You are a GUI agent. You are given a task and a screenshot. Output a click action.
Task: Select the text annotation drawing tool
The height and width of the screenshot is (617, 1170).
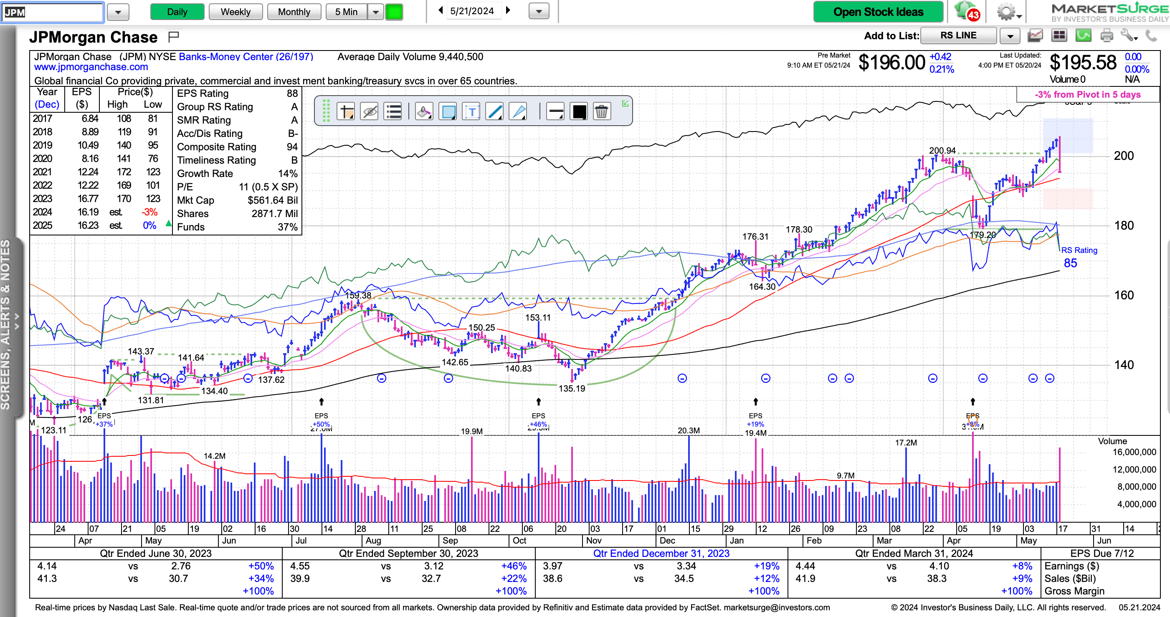(x=471, y=112)
